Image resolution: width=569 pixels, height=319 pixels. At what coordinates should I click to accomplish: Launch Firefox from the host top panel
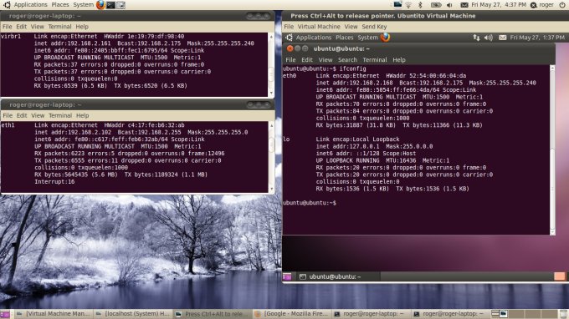coord(101,5)
